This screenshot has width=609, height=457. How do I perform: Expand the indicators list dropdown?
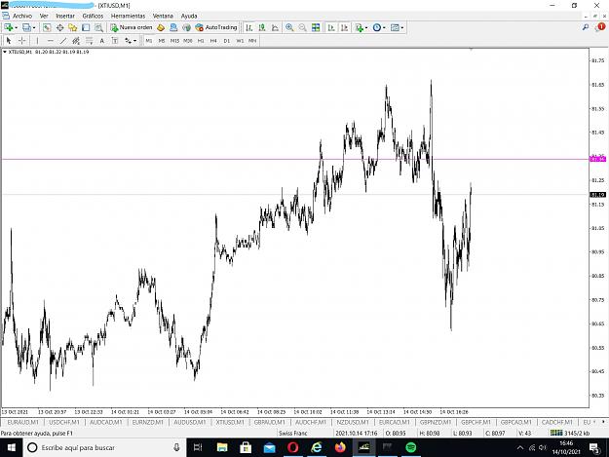pyautogui.click(x=366, y=28)
